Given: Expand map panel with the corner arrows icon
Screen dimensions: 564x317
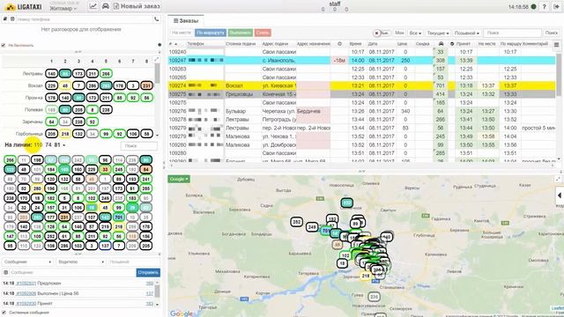Looking at the screenshot, I should 558,179.
